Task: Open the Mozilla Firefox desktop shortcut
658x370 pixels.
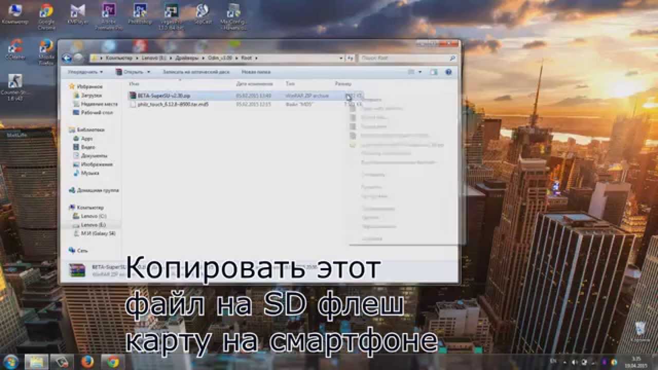Action: [46, 52]
